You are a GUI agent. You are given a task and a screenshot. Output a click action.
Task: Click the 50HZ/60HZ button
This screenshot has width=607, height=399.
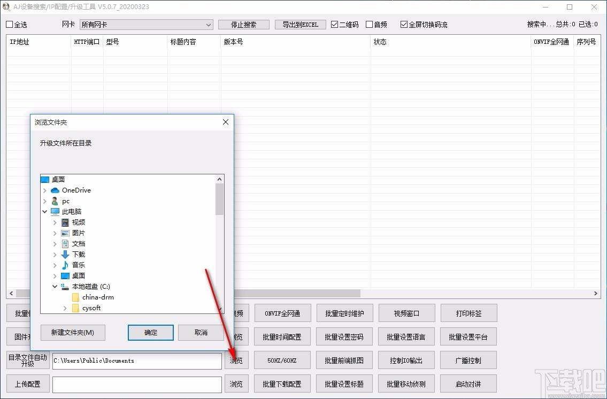coord(282,360)
